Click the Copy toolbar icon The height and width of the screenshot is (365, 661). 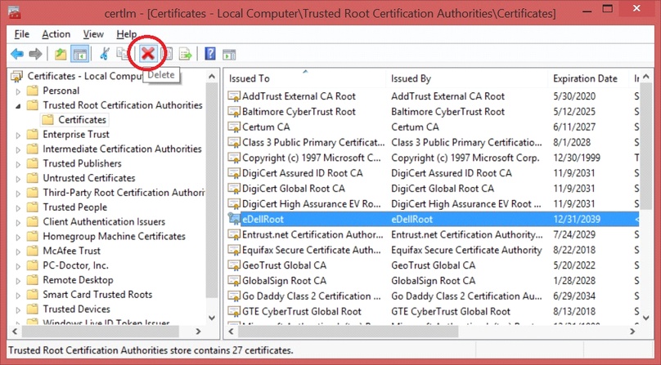(x=122, y=55)
